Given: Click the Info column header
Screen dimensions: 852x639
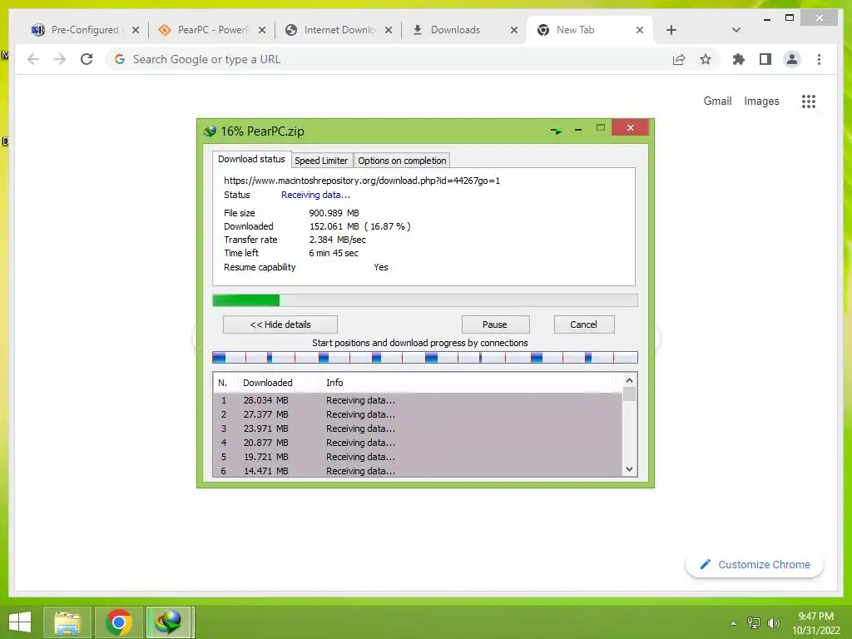Looking at the screenshot, I should pos(334,383).
